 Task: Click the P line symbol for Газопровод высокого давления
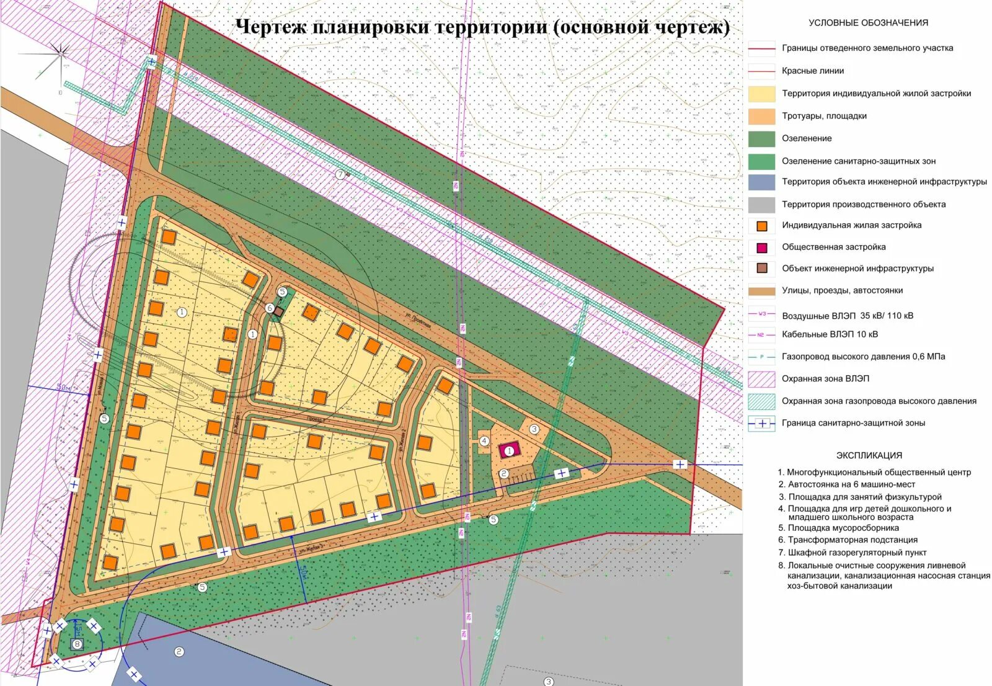762,357
